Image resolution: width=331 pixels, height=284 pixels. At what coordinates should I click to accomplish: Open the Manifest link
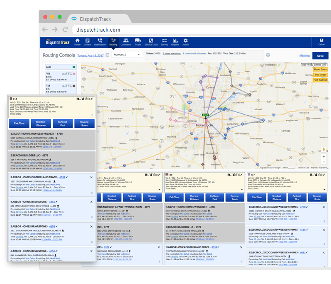304,55
